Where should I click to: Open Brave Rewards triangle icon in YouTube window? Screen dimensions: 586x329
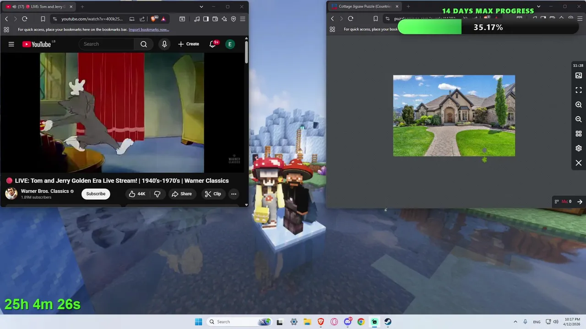163,19
